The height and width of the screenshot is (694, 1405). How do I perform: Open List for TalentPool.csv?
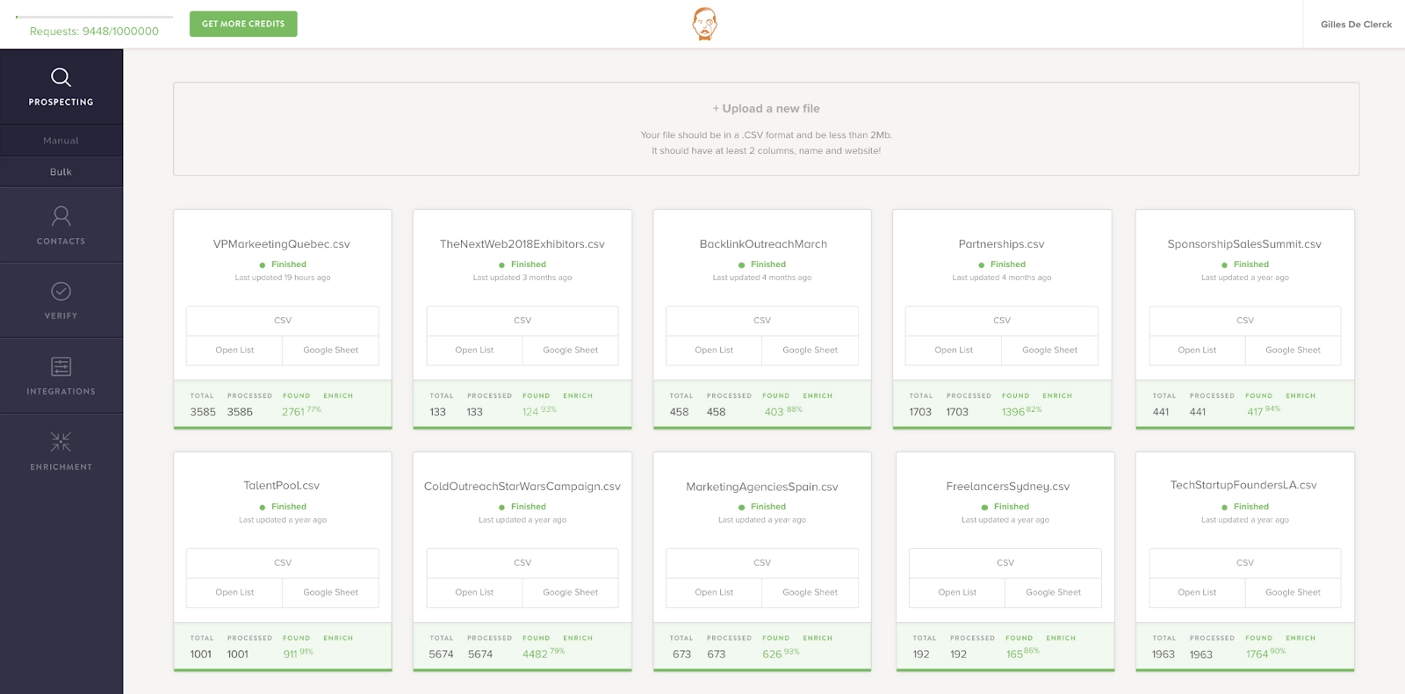(234, 593)
